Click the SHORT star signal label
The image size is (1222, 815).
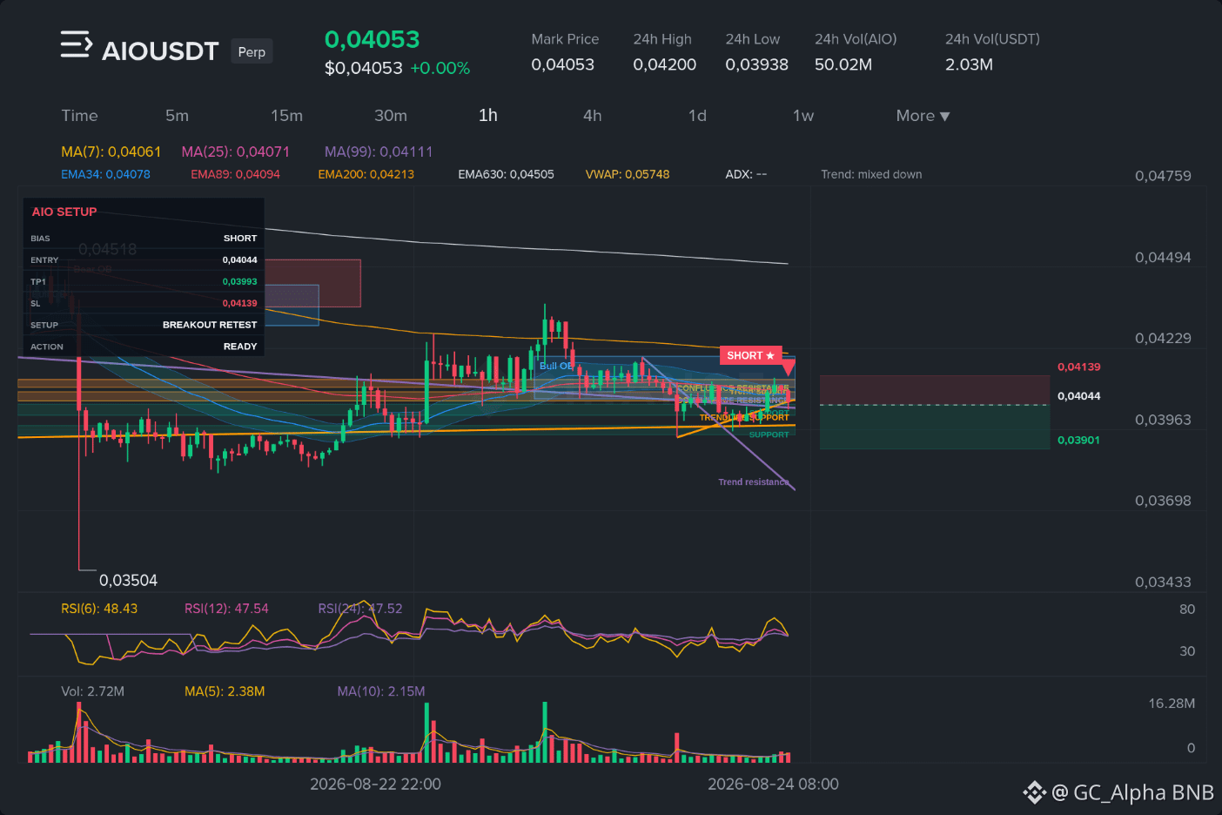point(750,355)
